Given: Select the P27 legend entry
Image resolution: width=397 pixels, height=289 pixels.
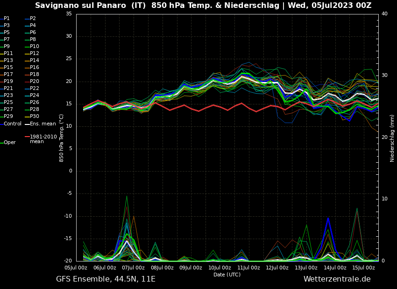Looking at the screenshot, I should click(8, 110).
